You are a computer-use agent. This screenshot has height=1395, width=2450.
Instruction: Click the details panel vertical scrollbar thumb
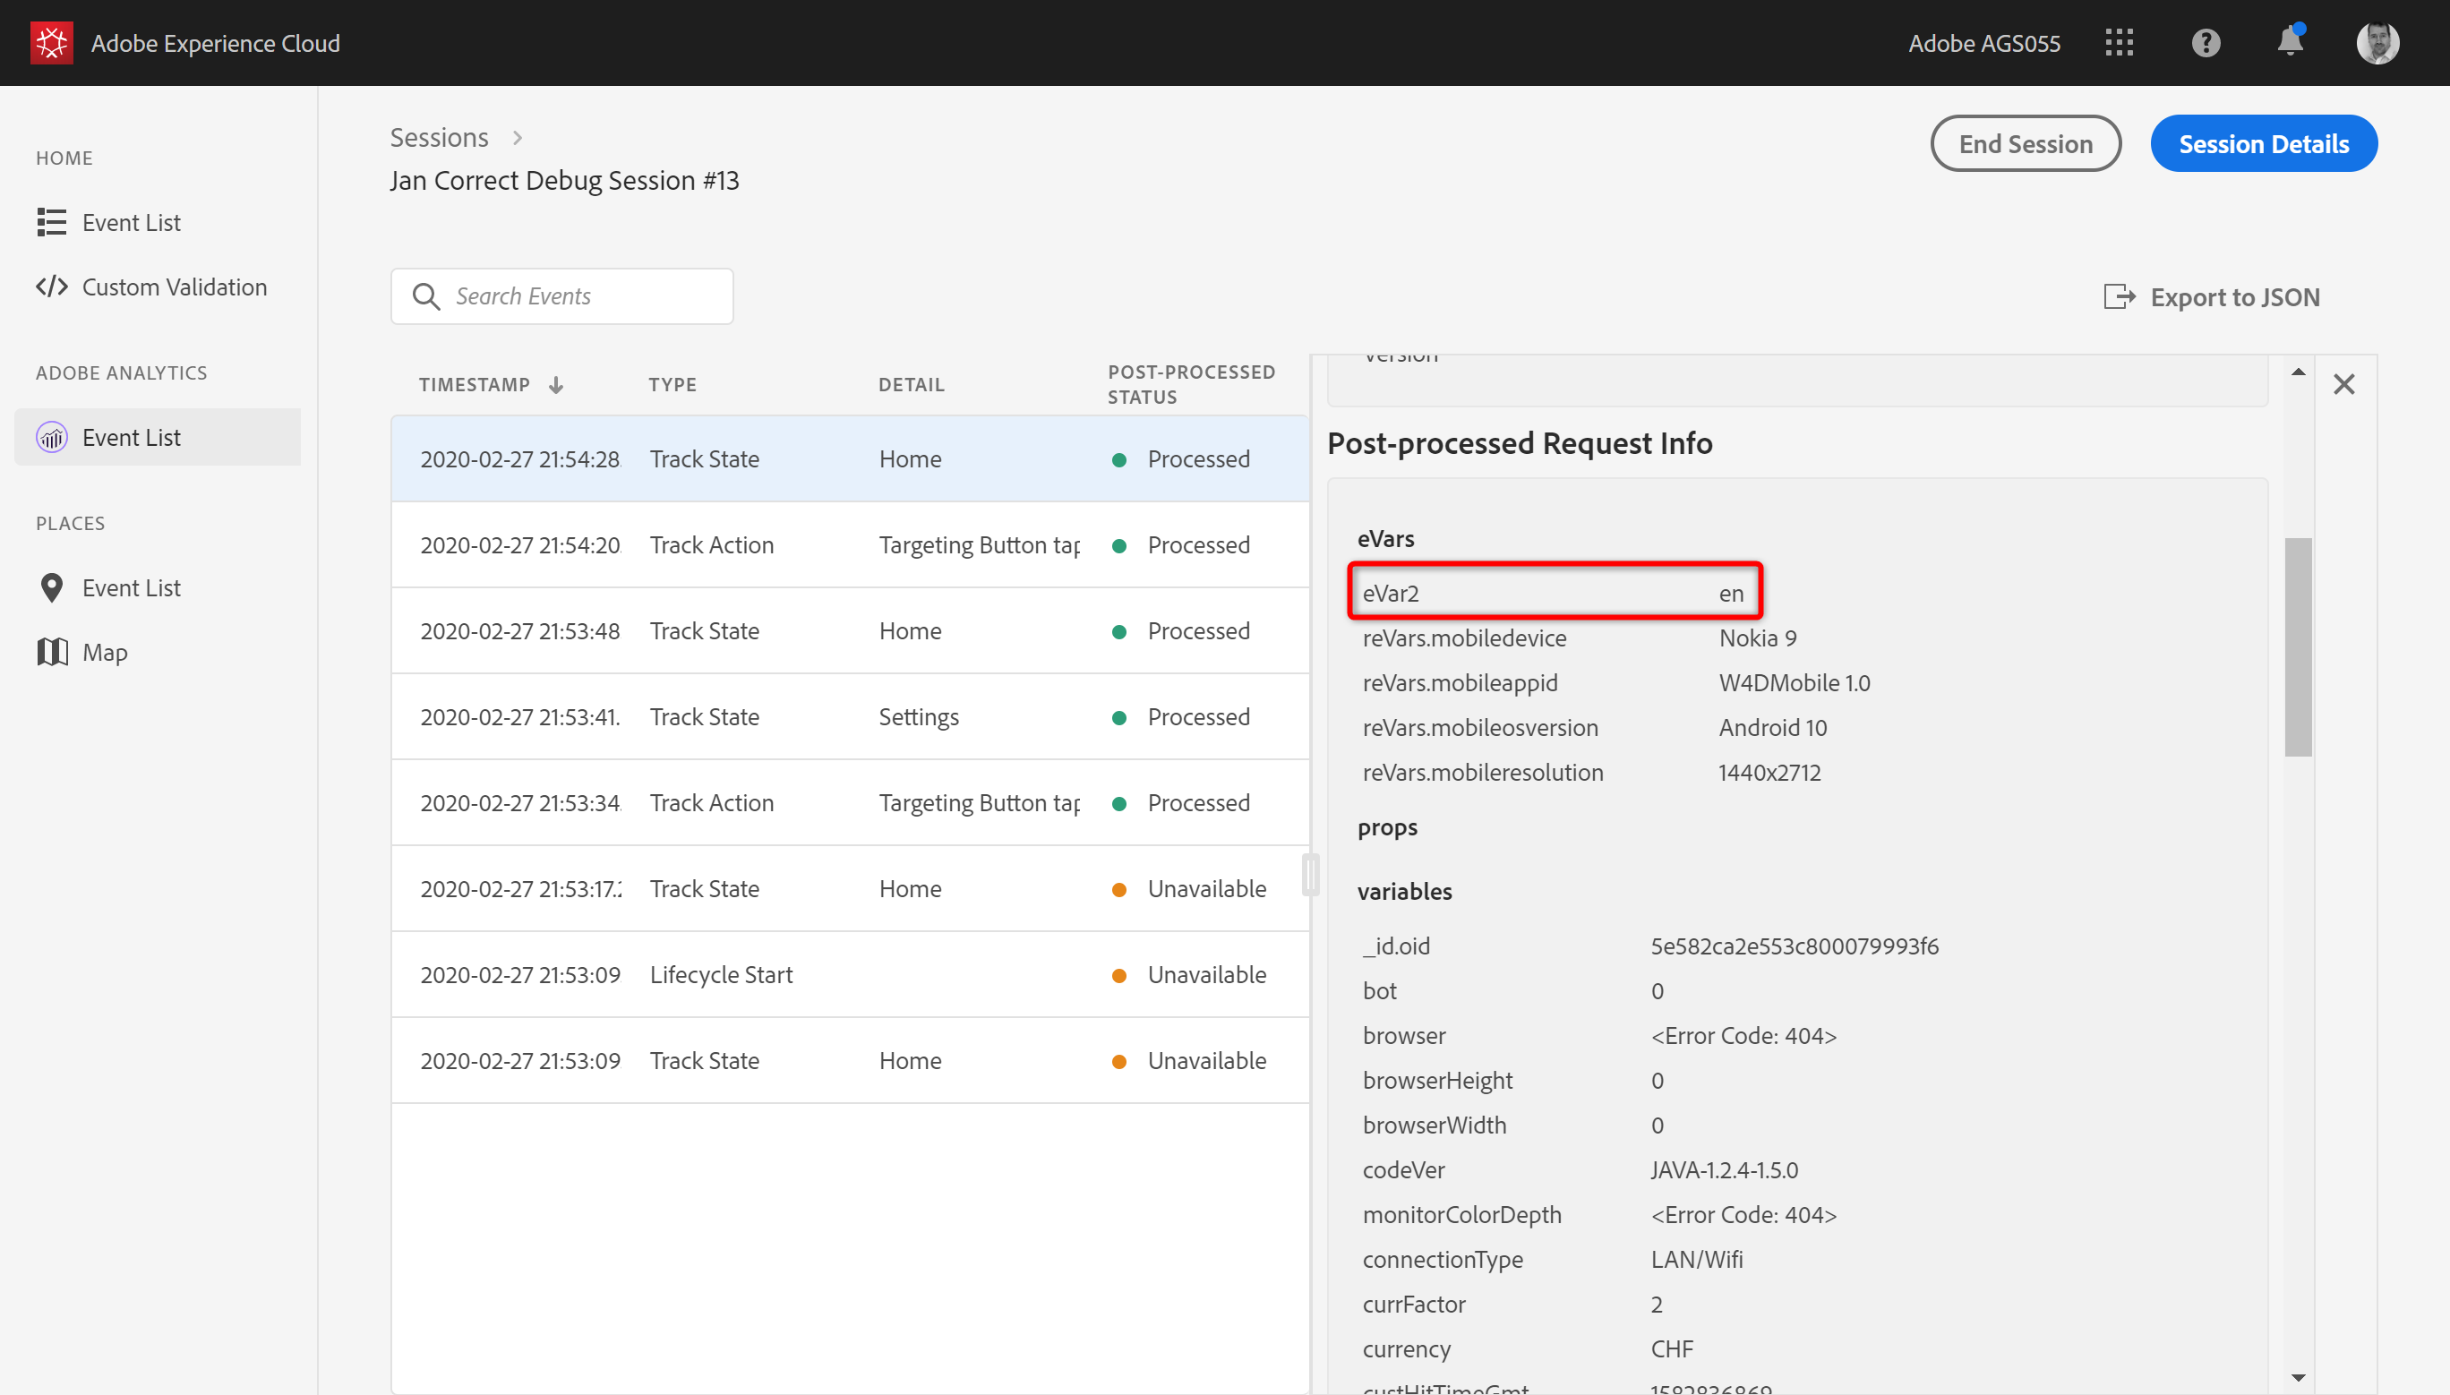(2297, 646)
